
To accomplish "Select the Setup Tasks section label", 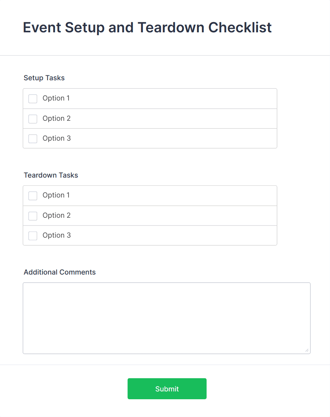I will click(44, 78).
